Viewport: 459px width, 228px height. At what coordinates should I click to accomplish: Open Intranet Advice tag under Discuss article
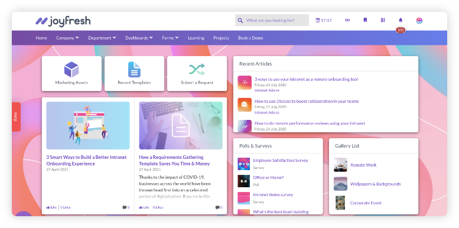[266, 112]
